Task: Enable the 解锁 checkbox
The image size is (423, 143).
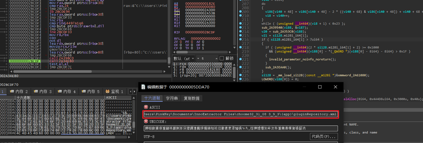Action: click(x=222, y=58)
